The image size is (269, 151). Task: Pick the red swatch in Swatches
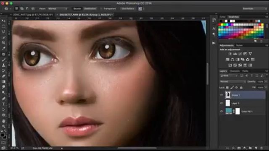pos(219,25)
